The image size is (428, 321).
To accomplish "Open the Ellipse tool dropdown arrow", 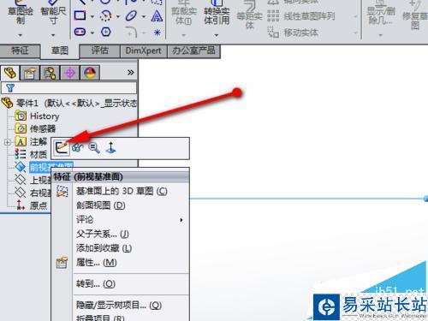I will pos(144,16).
